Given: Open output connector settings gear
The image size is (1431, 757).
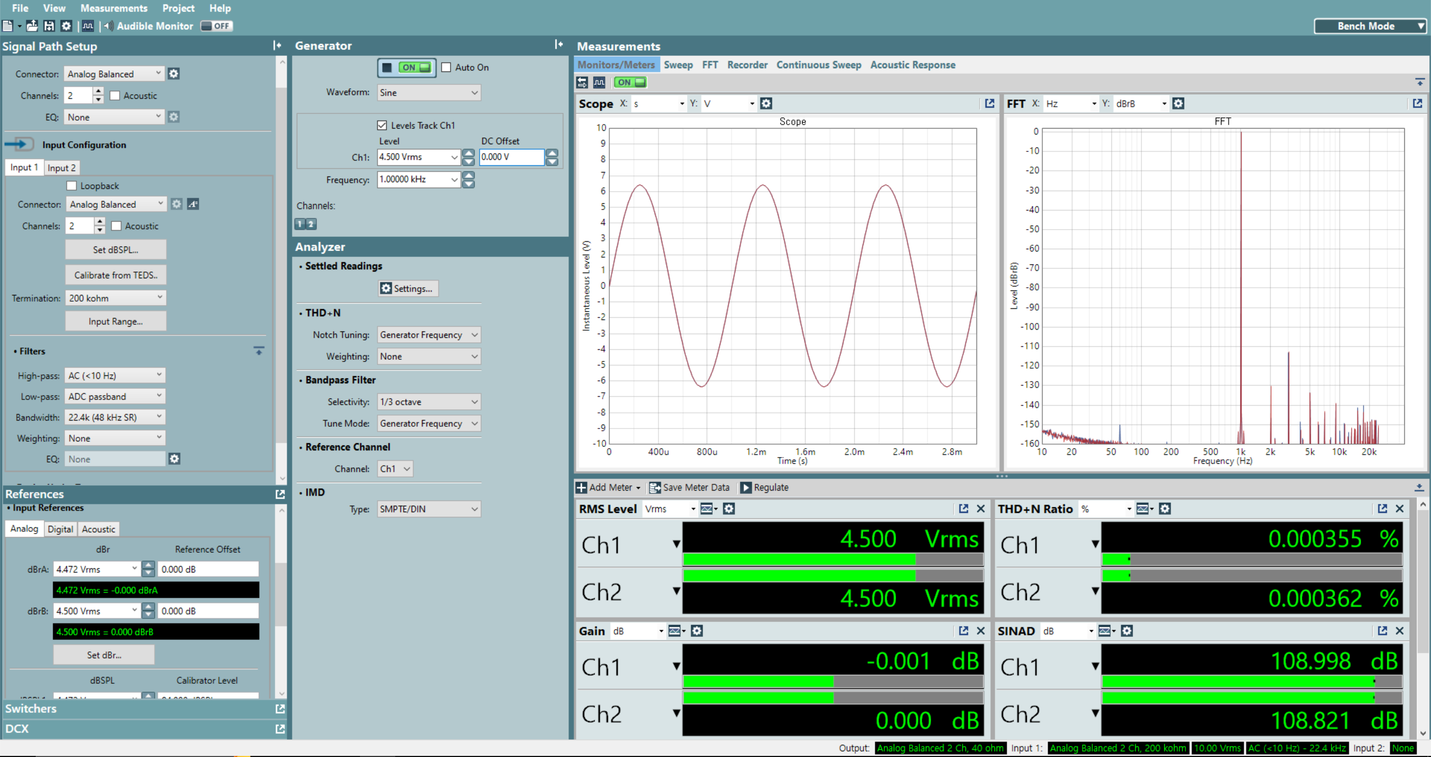Looking at the screenshot, I should point(174,74).
